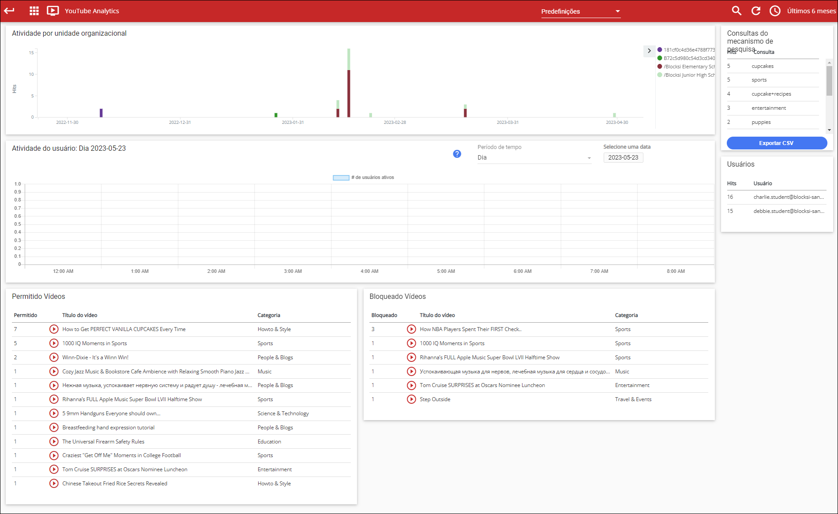Play blocked 'Tom Cruise SURPRISES' video

411,385
